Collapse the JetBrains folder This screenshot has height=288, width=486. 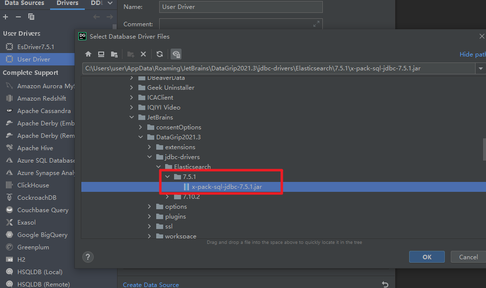pyautogui.click(x=131, y=117)
